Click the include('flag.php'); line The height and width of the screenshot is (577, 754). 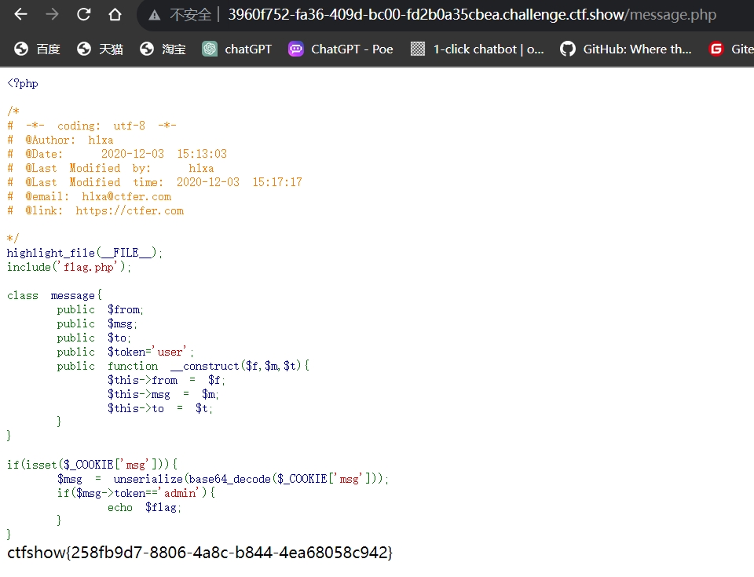click(x=69, y=268)
